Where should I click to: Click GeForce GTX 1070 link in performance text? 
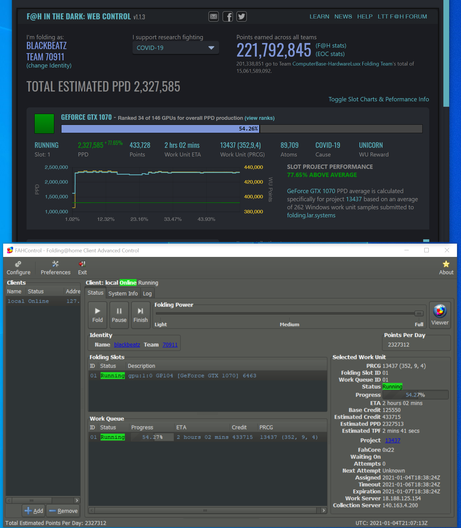coord(311,191)
